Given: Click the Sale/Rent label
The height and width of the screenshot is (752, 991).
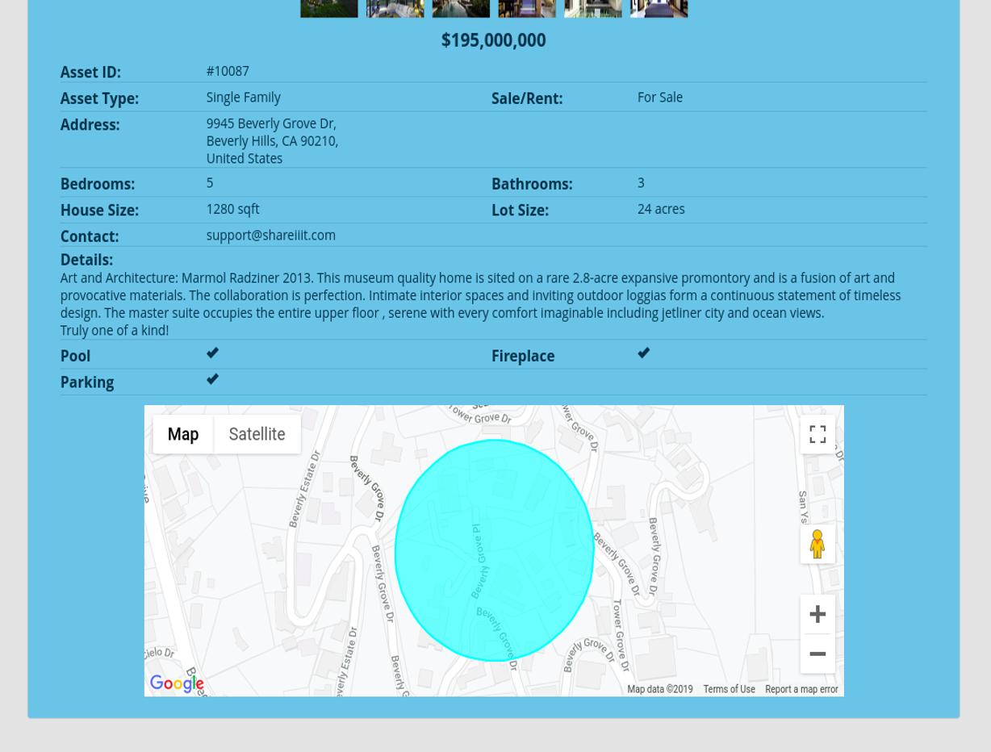Looking at the screenshot, I should click(527, 98).
